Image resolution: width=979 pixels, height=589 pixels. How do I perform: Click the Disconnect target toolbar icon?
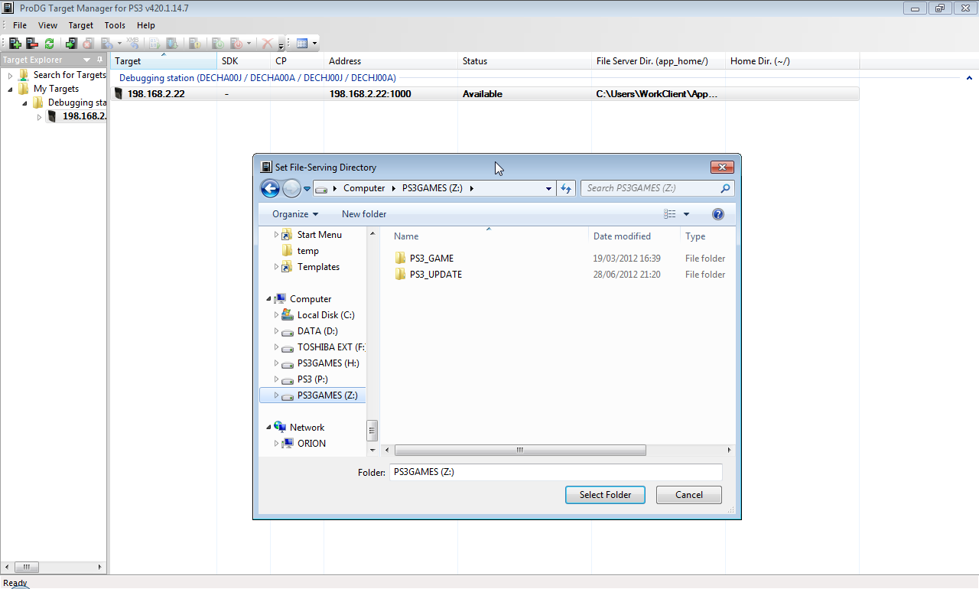tap(88, 44)
